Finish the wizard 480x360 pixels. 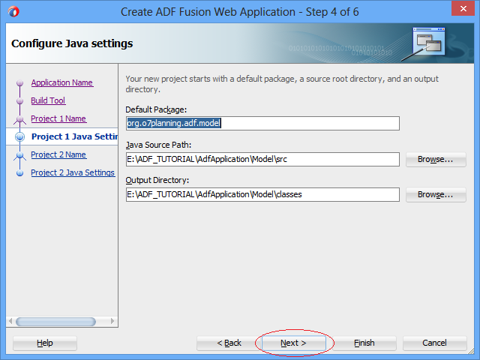(x=364, y=343)
